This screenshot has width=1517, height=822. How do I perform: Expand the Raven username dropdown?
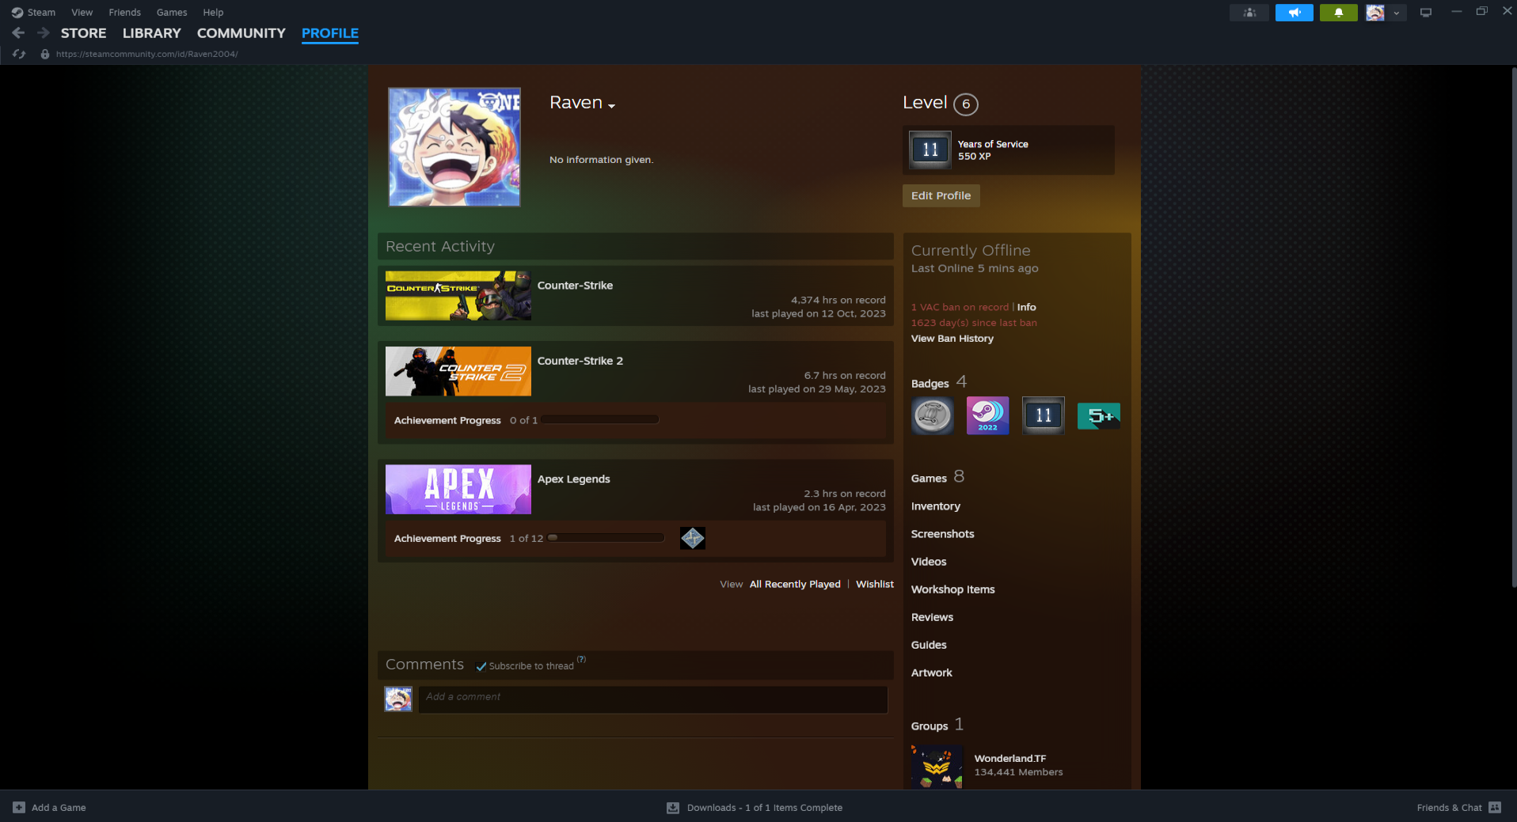(x=611, y=105)
